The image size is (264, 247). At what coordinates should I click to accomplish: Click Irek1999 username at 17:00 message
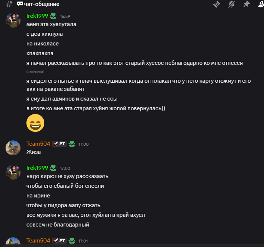pyautogui.click(x=37, y=168)
